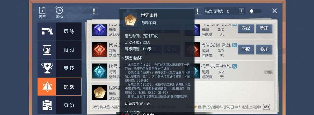This screenshot has width=314, height=115.
Task: Click 参加 for 代号:光明-挑战
Action: tap(264, 49)
